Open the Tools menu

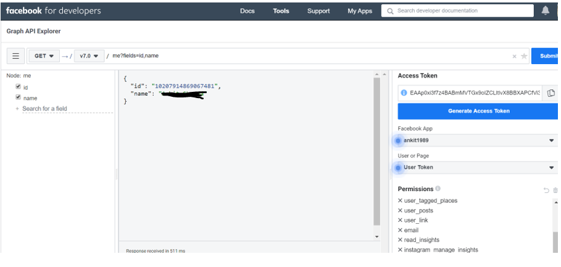coord(281,11)
